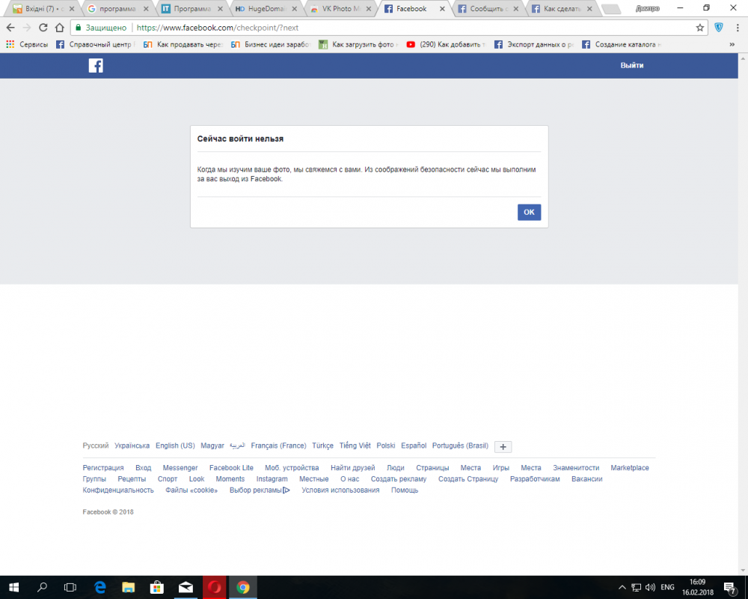The height and width of the screenshot is (599, 748).
Task: Open the Marketplace footer link
Action: point(630,468)
